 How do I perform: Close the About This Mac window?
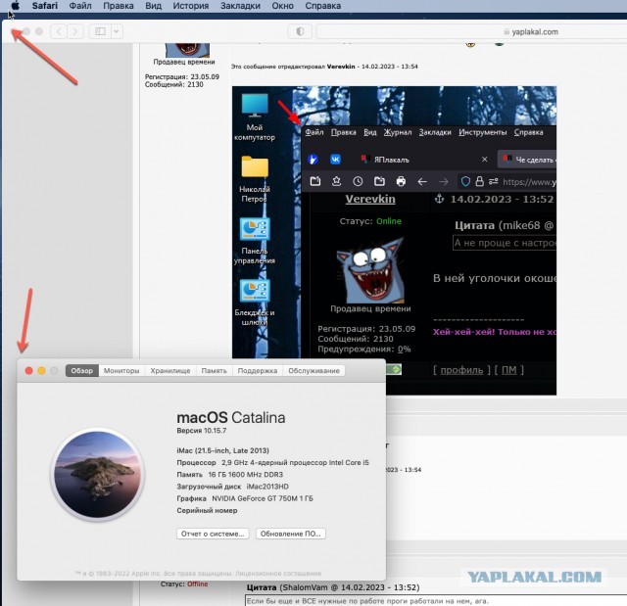28,371
